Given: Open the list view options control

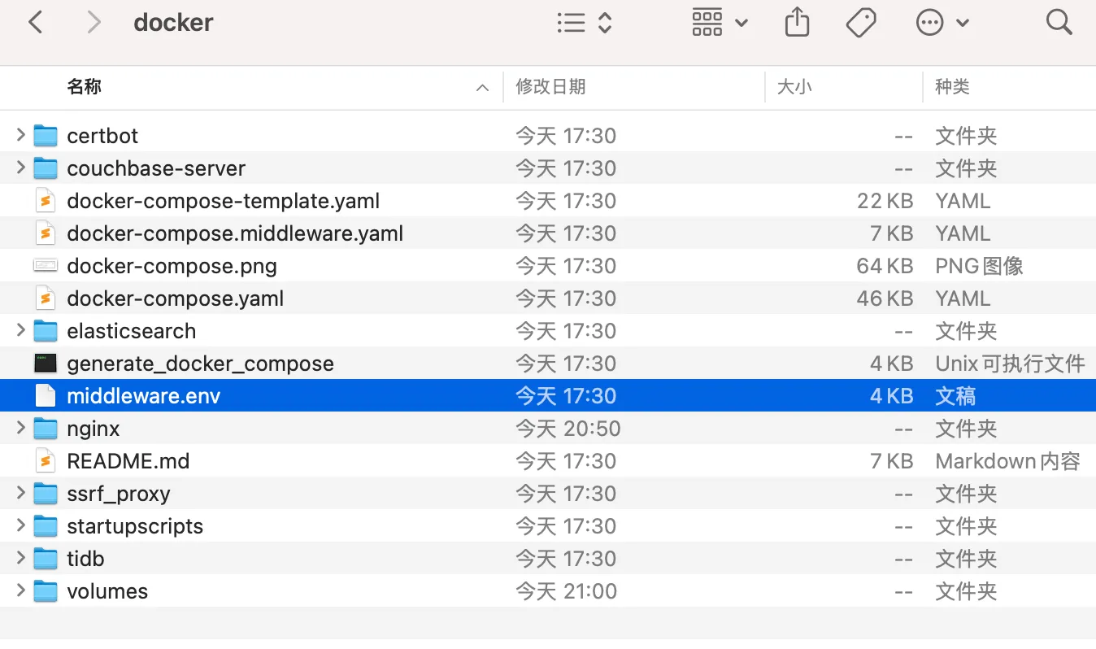Looking at the screenshot, I should click(x=584, y=22).
